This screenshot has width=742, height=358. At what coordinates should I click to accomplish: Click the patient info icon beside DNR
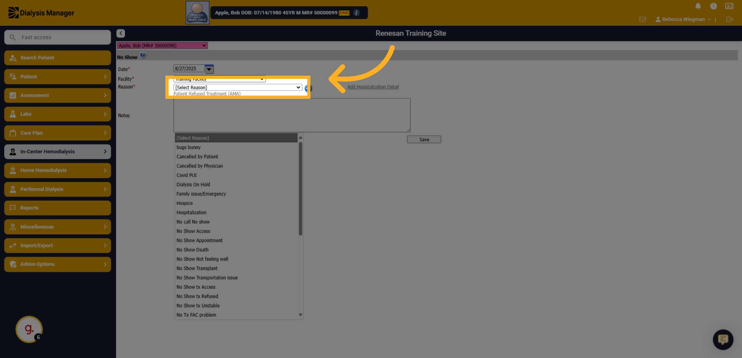click(356, 13)
